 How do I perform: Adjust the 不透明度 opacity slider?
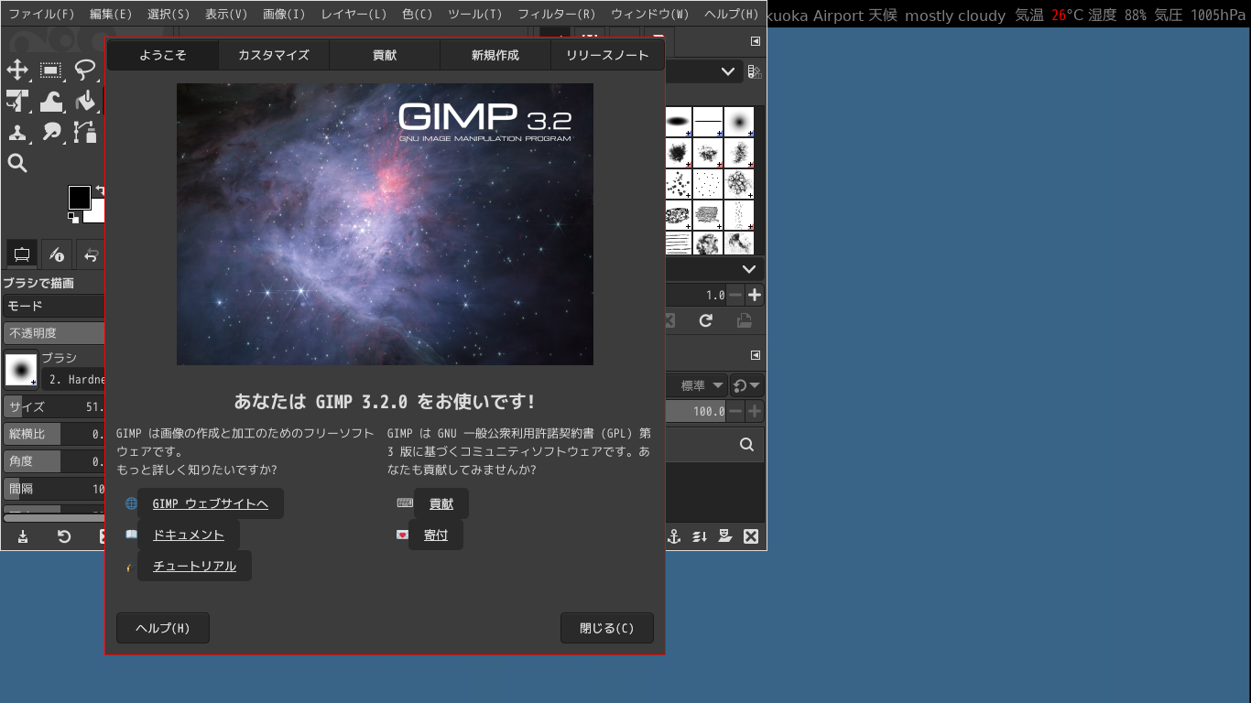point(55,333)
